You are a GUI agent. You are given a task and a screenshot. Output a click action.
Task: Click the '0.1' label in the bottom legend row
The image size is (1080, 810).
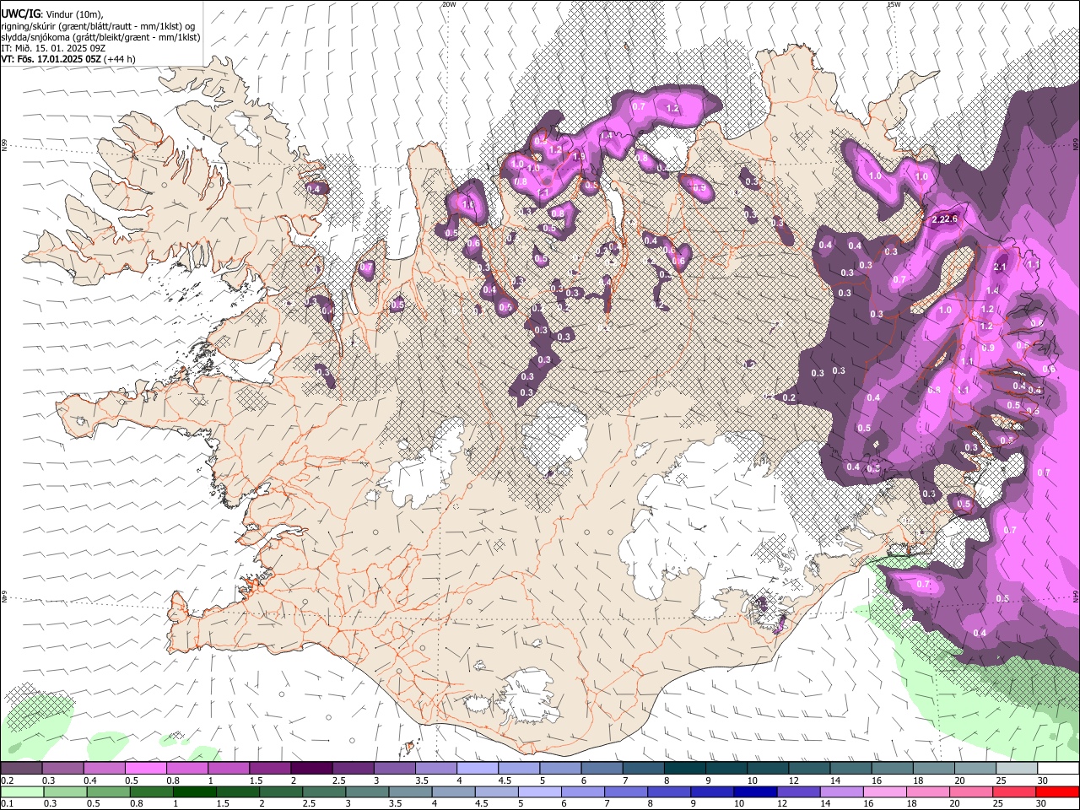[6, 804]
